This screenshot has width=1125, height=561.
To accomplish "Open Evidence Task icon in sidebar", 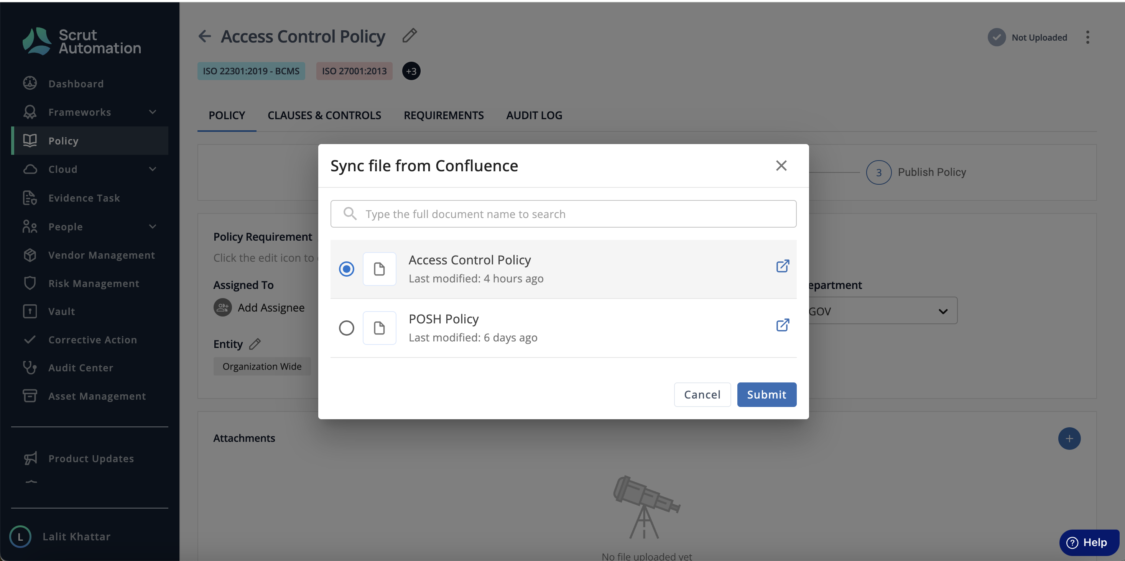I will pyautogui.click(x=30, y=198).
